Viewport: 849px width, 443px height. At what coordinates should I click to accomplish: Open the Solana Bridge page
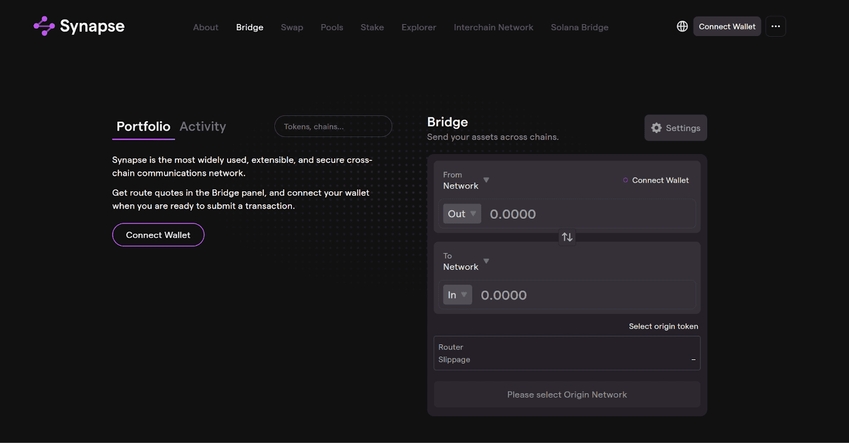579,27
